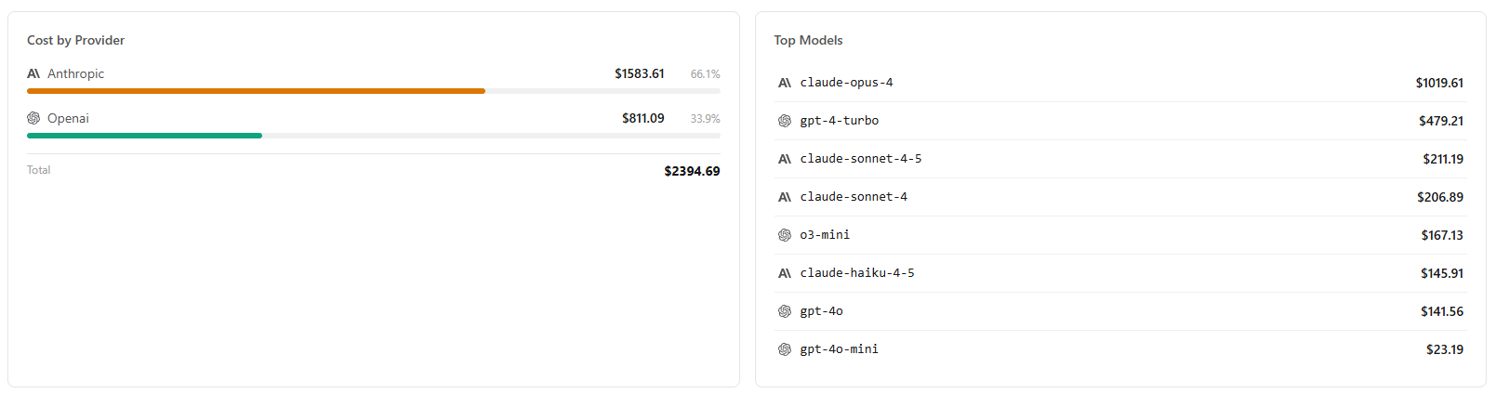The width and height of the screenshot is (1509, 394).
Task: Select the gpt-4-turbo model name
Action: pos(839,121)
